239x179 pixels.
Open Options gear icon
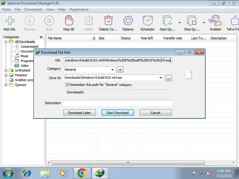point(128,21)
